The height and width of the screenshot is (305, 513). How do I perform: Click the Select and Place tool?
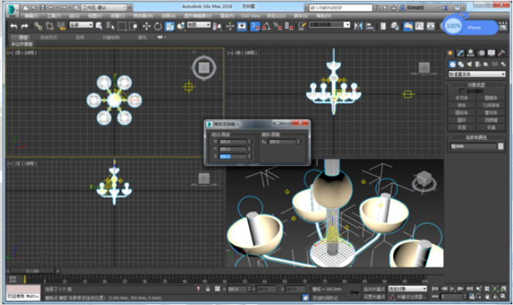pyautogui.click(x=181, y=26)
